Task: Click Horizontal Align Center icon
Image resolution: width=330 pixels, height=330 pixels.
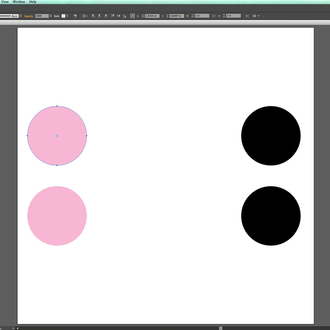Action: [x=99, y=16]
